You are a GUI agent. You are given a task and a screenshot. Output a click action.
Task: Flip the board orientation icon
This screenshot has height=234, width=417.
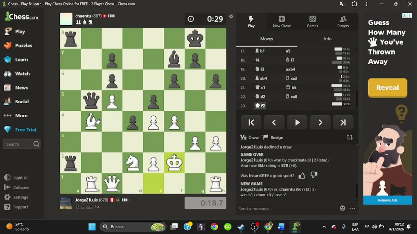click(350, 137)
